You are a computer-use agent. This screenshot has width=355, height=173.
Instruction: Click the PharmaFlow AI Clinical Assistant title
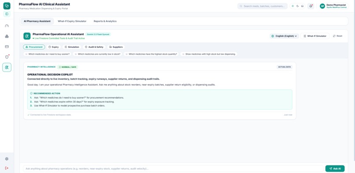44,4
